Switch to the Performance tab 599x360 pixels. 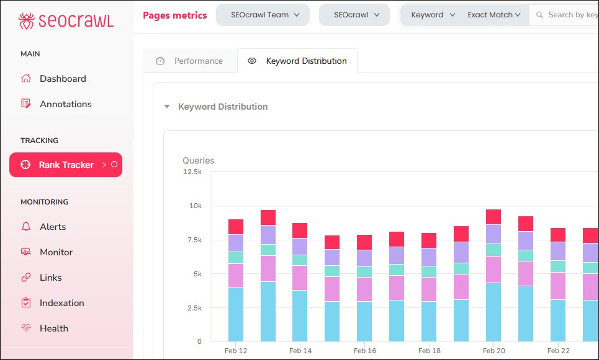tap(197, 61)
